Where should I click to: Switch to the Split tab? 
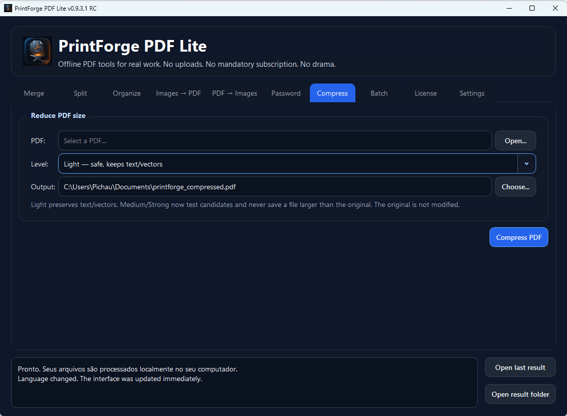click(80, 93)
